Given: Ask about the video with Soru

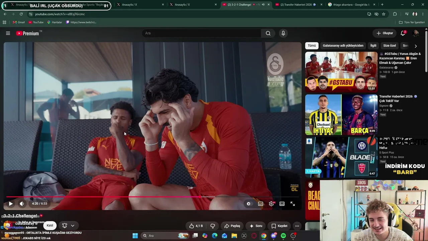Looking at the screenshot, I should point(256,226).
